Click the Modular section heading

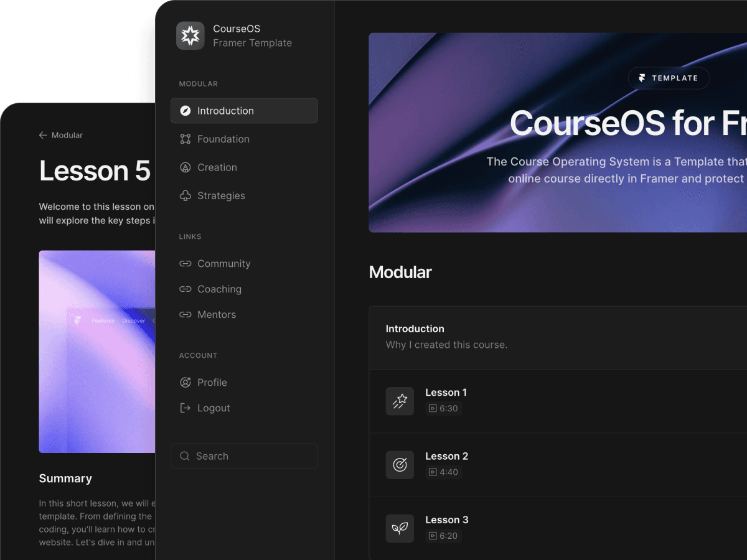point(400,273)
